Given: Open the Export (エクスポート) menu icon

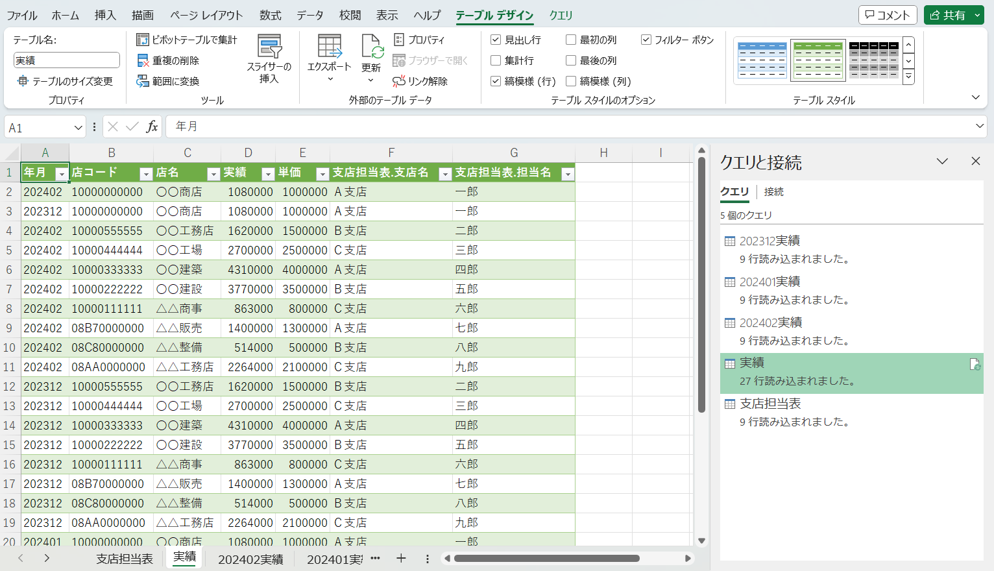Looking at the screenshot, I should point(330,47).
